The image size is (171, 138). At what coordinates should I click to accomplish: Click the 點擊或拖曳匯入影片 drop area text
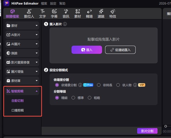104,39
